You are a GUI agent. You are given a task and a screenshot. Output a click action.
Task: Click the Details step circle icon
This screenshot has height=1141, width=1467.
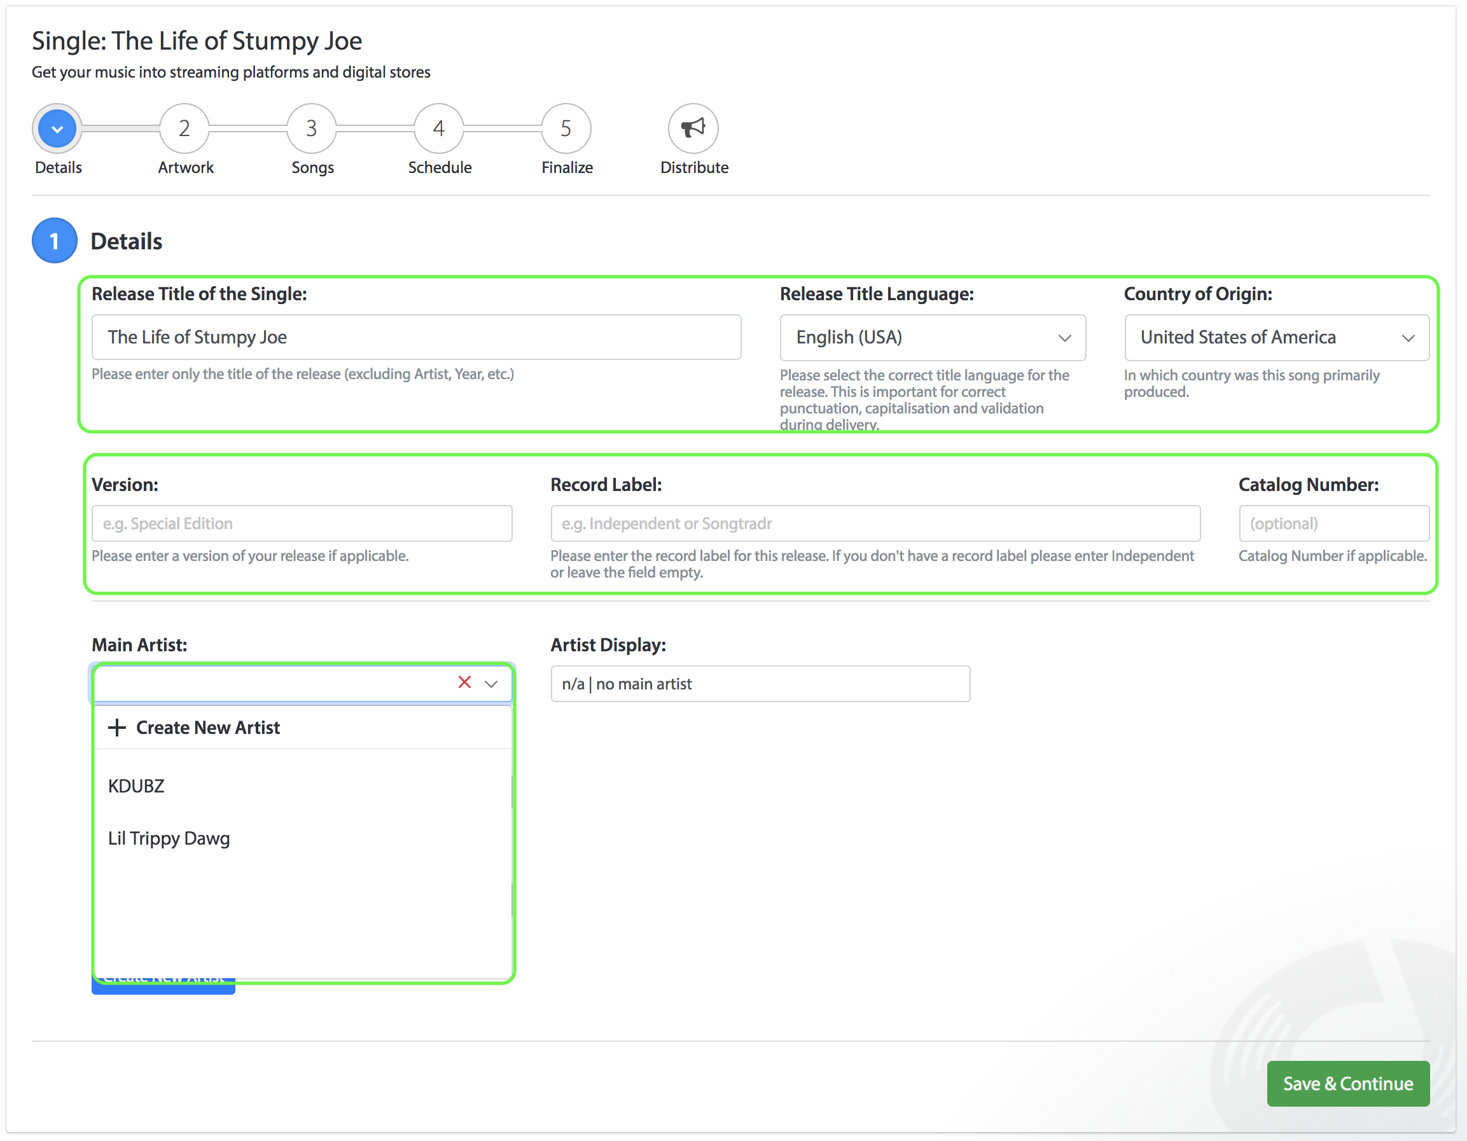point(57,128)
